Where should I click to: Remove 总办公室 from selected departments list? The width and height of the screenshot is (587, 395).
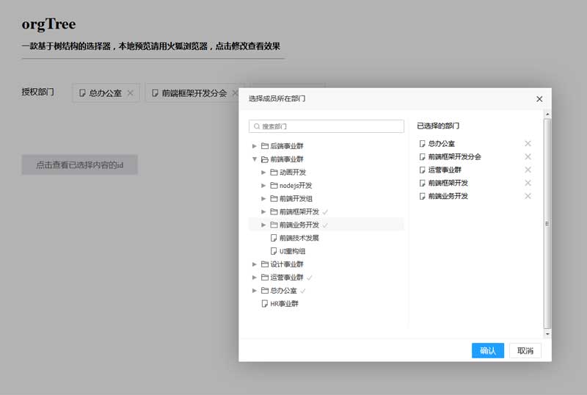[x=528, y=143]
